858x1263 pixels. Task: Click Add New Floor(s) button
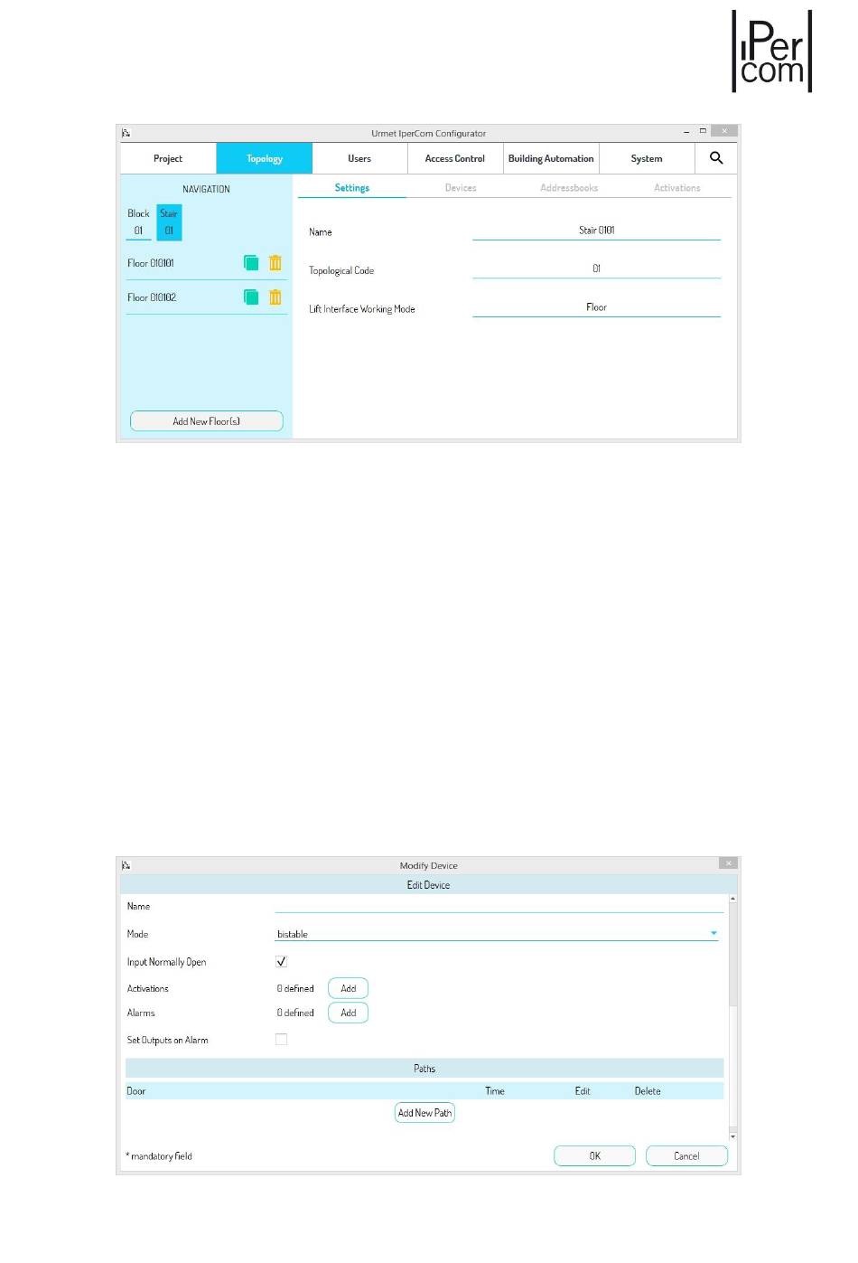click(x=207, y=421)
